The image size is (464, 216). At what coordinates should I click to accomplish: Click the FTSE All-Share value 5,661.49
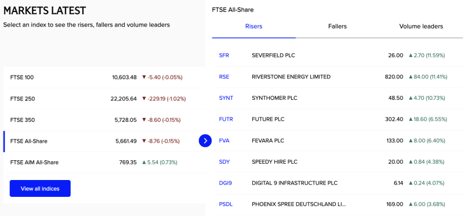(126, 141)
